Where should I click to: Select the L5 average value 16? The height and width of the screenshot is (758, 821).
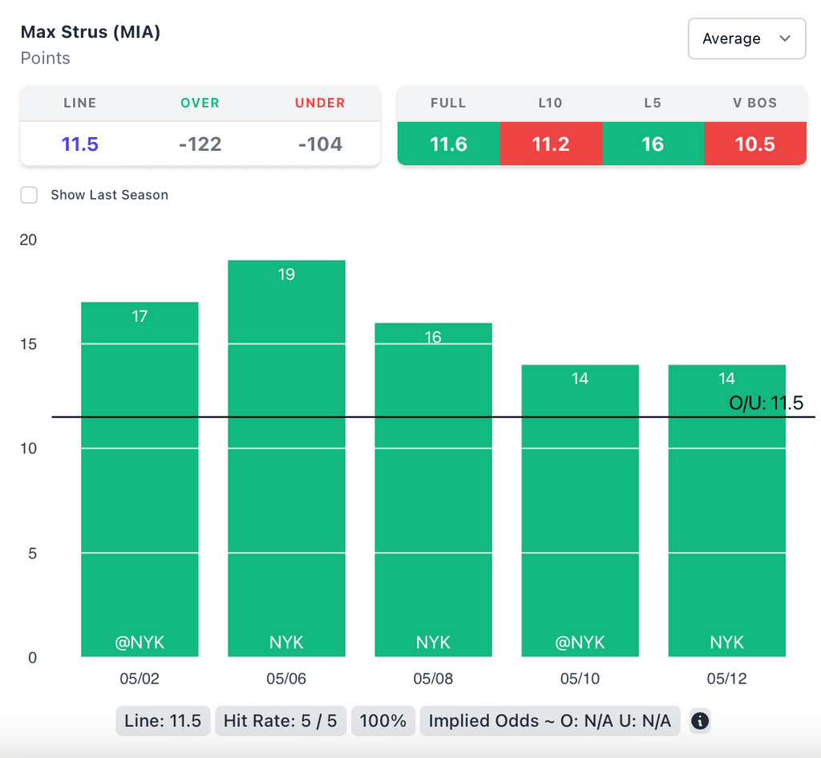point(653,144)
